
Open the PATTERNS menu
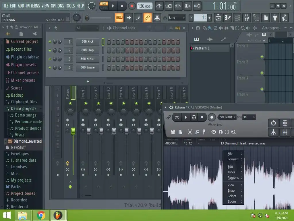[33, 6]
